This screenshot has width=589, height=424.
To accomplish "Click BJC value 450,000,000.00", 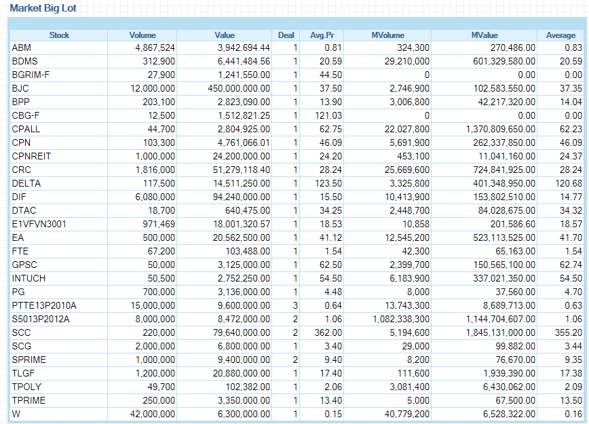I will point(239,89).
